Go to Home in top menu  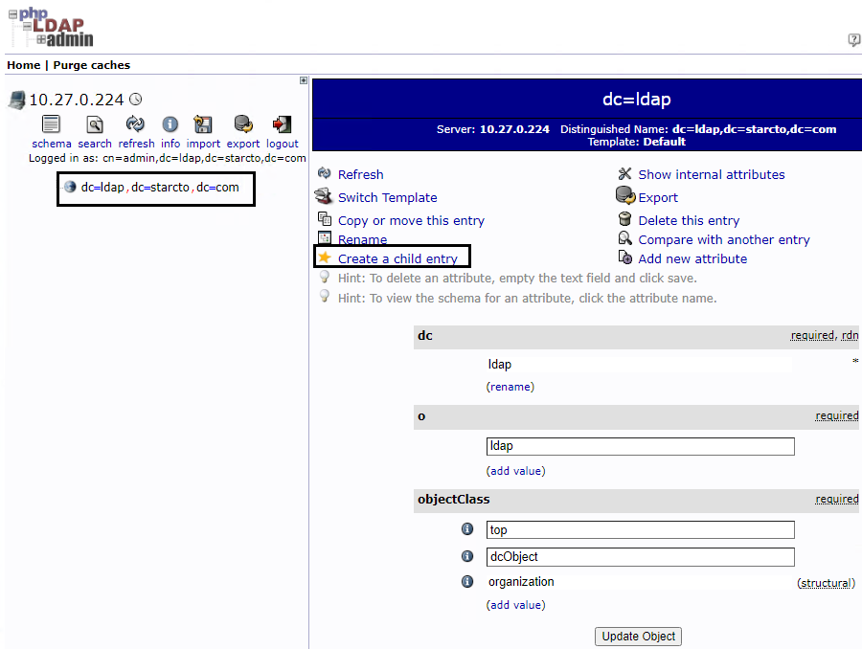pyautogui.click(x=24, y=65)
